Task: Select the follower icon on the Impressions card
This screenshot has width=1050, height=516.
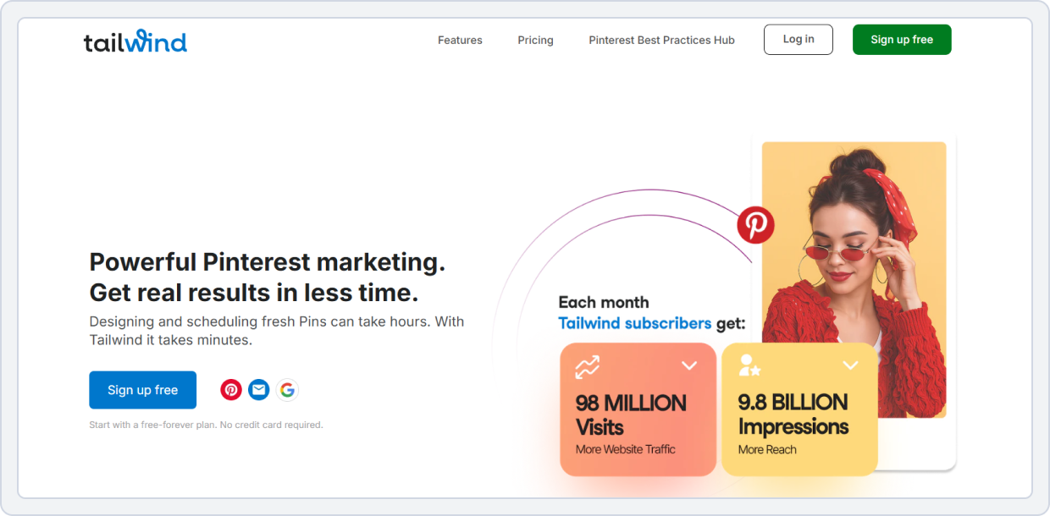Action: pyautogui.click(x=749, y=365)
